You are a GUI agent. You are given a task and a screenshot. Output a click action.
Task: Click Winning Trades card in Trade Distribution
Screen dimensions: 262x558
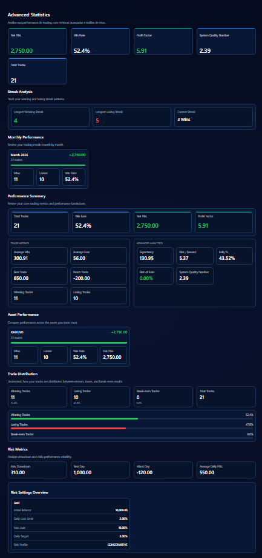pos(38,396)
